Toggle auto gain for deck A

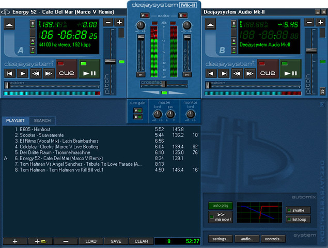click(138, 110)
